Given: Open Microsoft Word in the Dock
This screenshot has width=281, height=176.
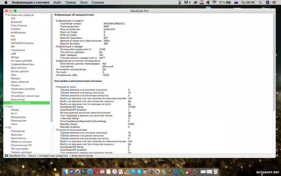Looking at the screenshot, I should click(x=176, y=172).
